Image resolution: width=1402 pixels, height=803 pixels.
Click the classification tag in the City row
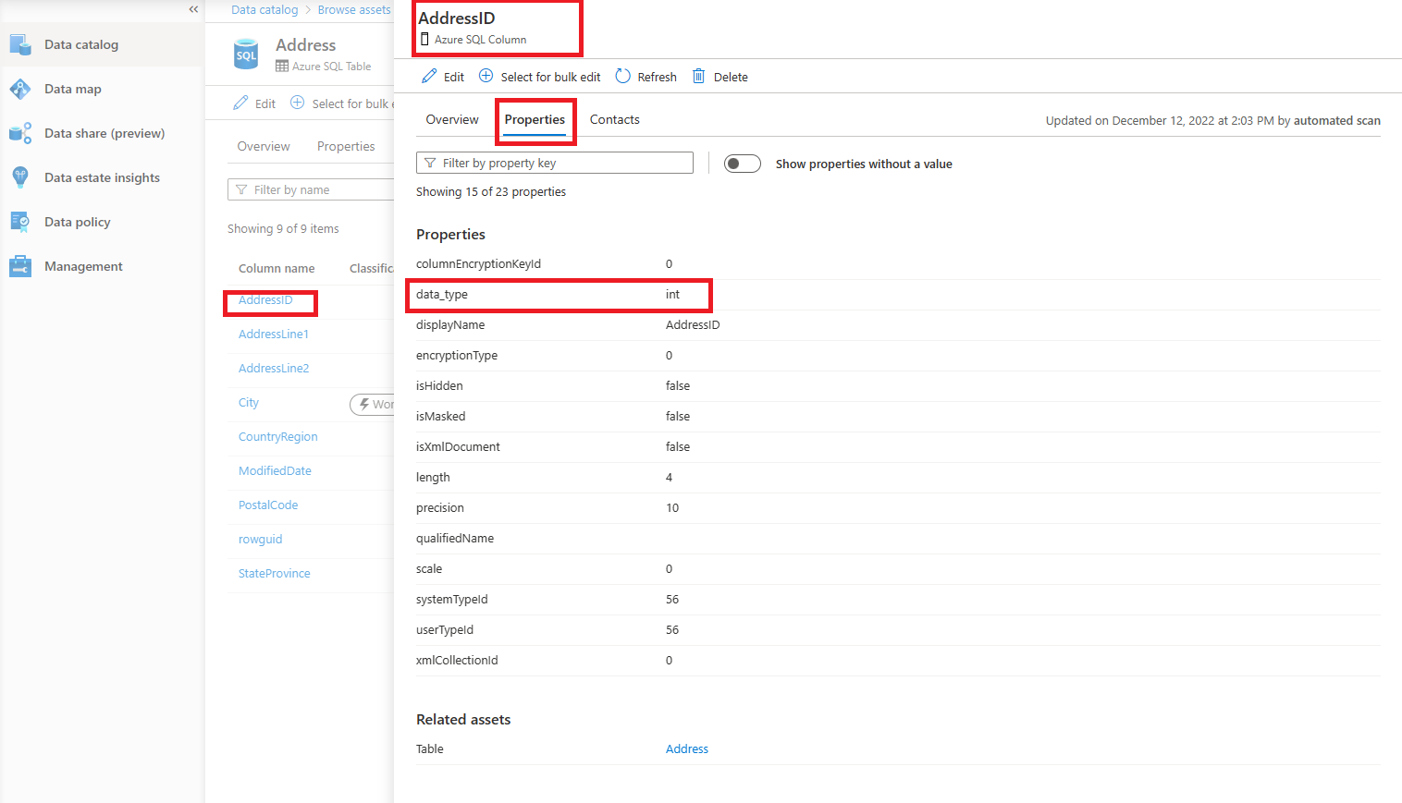tap(372, 405)
